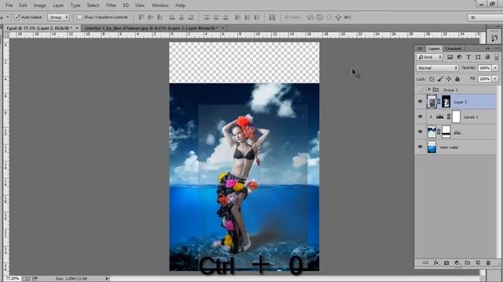The width and height of the screenshot is (503, 282).
Task: Click the Levels 1 histogram adjustment icon
Action: tap(440, 117)
